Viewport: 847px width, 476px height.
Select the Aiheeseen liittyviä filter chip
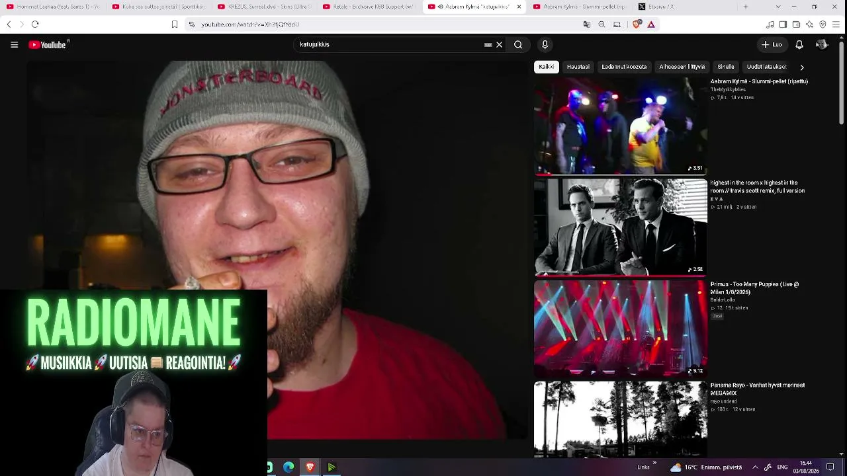coord(682,67)
